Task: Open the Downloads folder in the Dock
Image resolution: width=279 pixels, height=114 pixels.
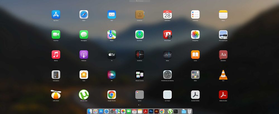Action: (184, 111)
